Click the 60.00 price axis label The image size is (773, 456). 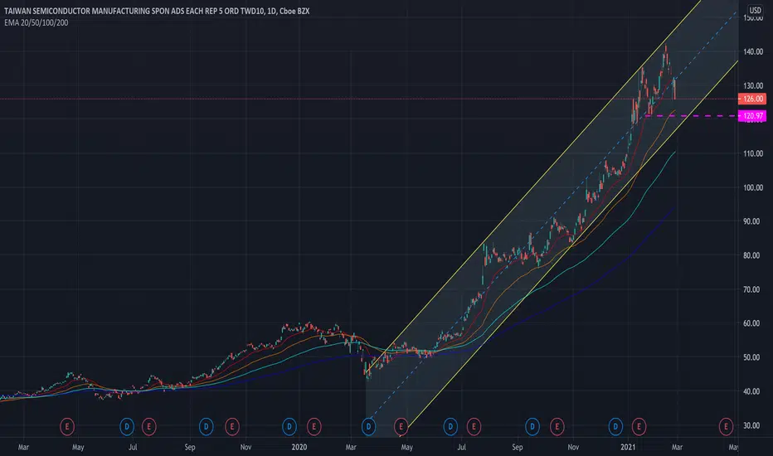pyautogui.click(x=753, y=323)
